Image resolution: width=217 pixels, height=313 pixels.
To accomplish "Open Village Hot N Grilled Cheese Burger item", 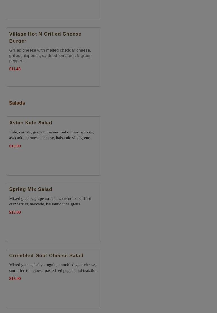I will (45, 37).
